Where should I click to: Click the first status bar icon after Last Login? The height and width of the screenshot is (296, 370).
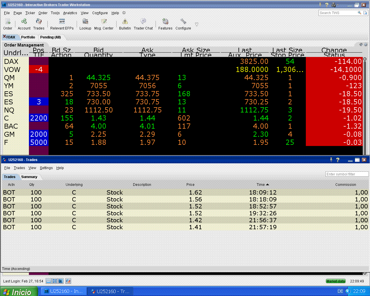[x=49, y=281]
